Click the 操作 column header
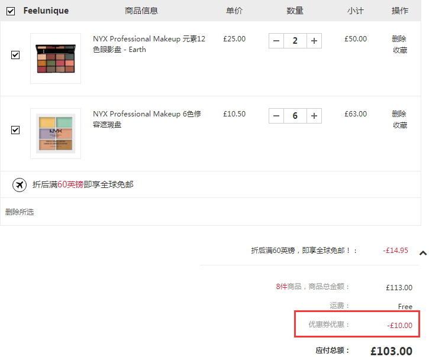Screen dimensions: 429x357 (x=400, y=11)
